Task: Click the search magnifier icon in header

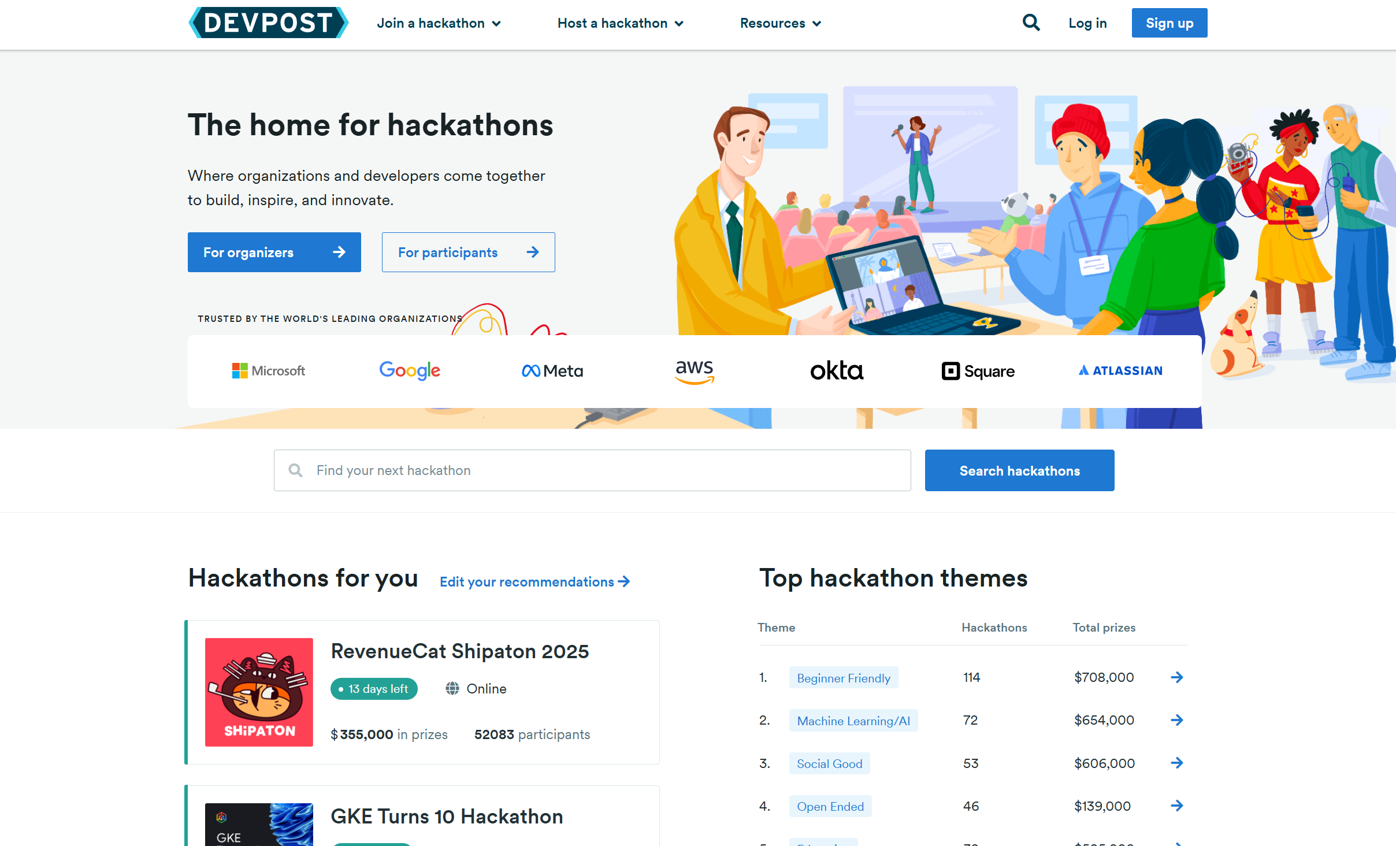Action: (1031, 23)
